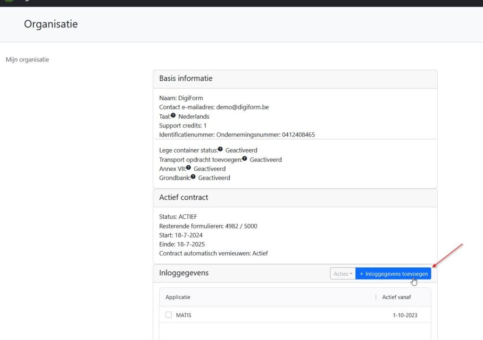This screenshot has width=483, height=340.
Task: Sort by the Applicatie column header
Action: 178,297
